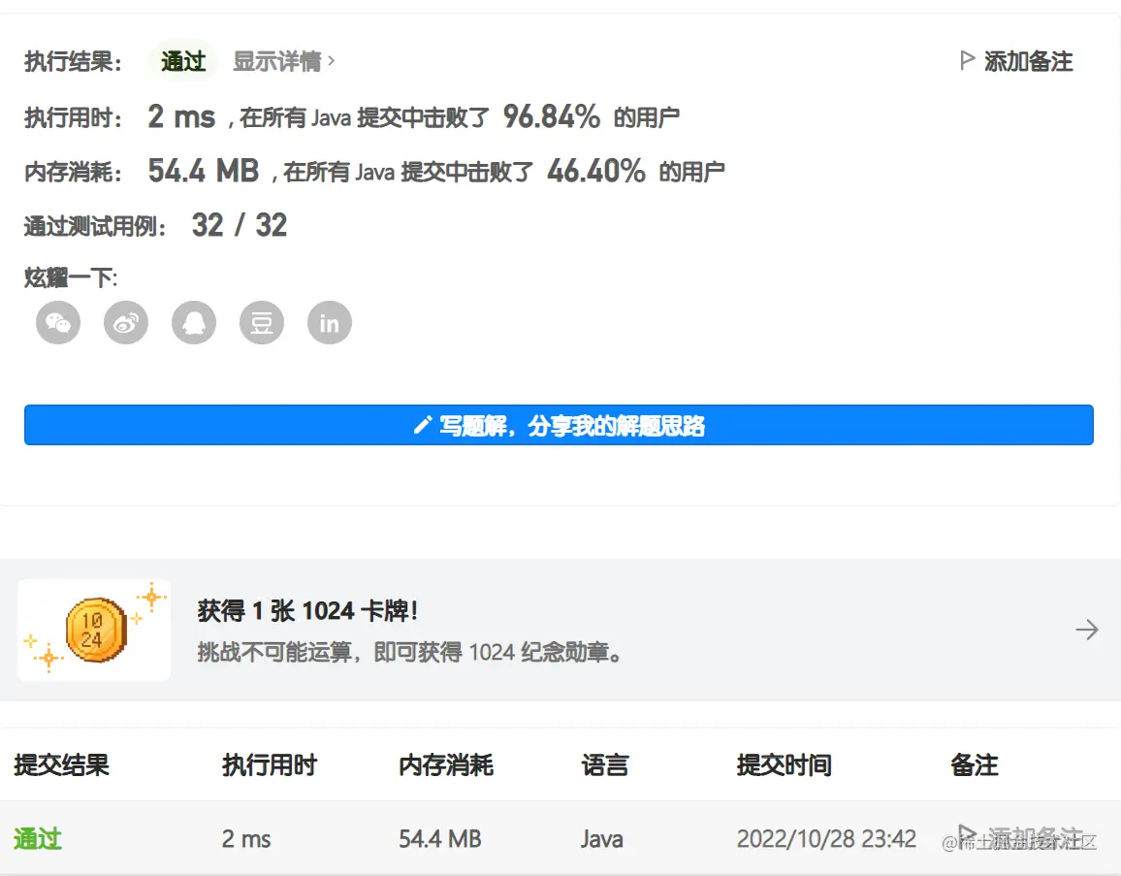The image size is (1121, 876).
Task: Click the green 通过 result badge
Action: 183,61
